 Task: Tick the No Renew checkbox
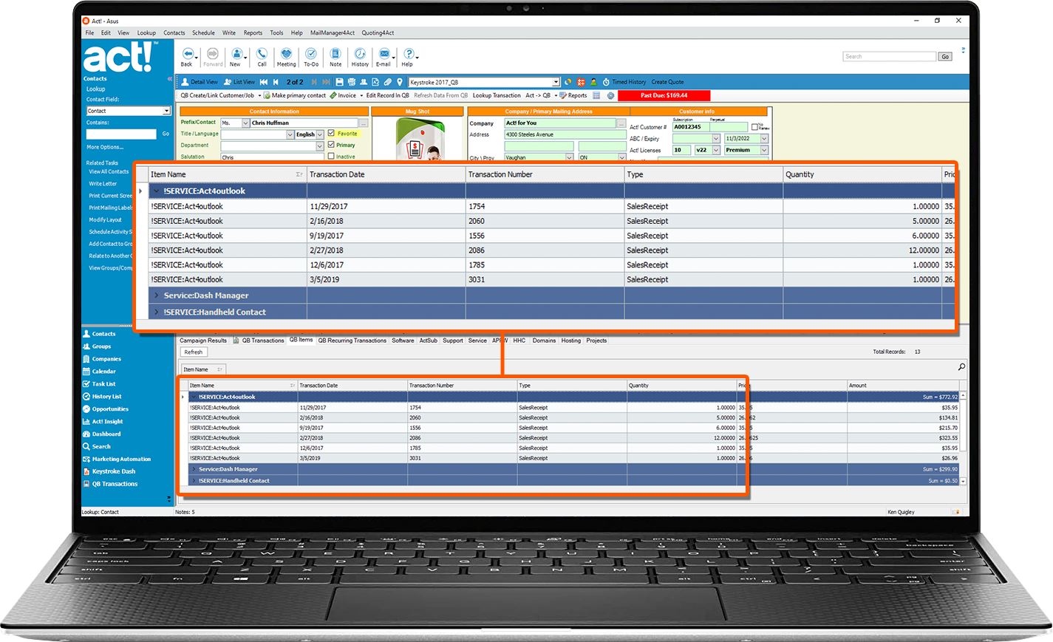754,127
